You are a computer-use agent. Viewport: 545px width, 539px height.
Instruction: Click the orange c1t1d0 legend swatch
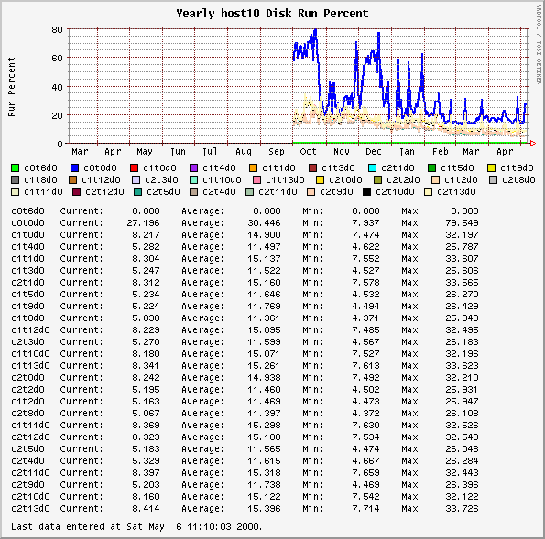(253, 168)
